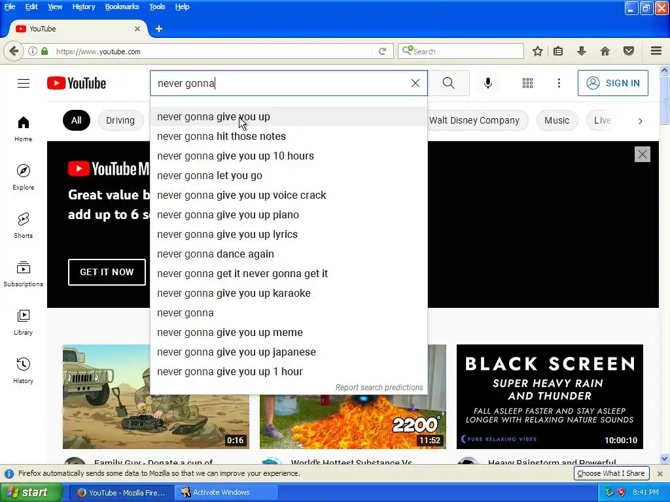Open Black Screen rain video thumbnail
Viewport: 670px width, 502px height.
pyautogui.click(x=550, y=397)
